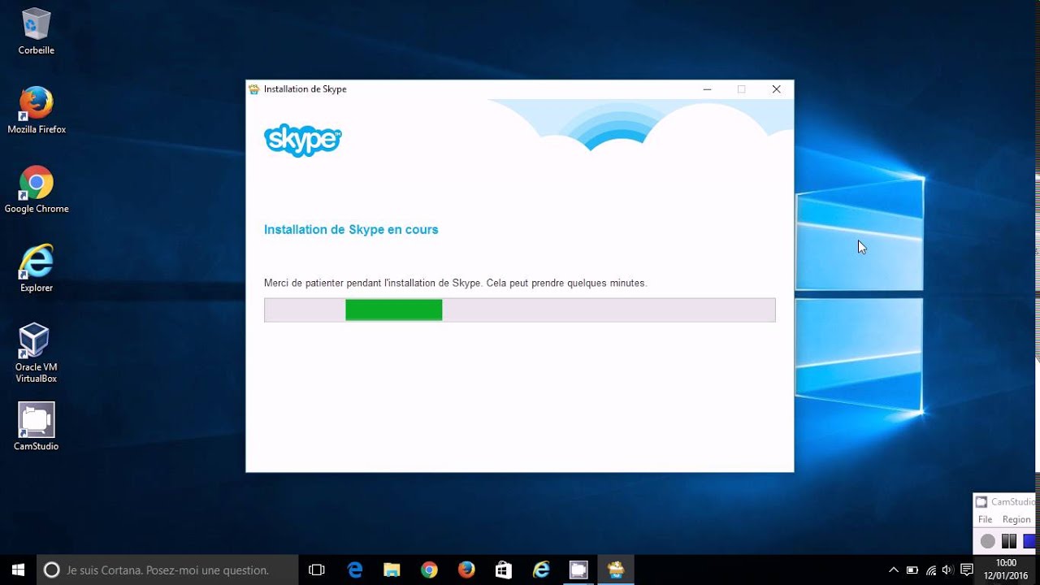Open the Windows Start menu
Screen dimensions: 1040x585
pos(18,570)
